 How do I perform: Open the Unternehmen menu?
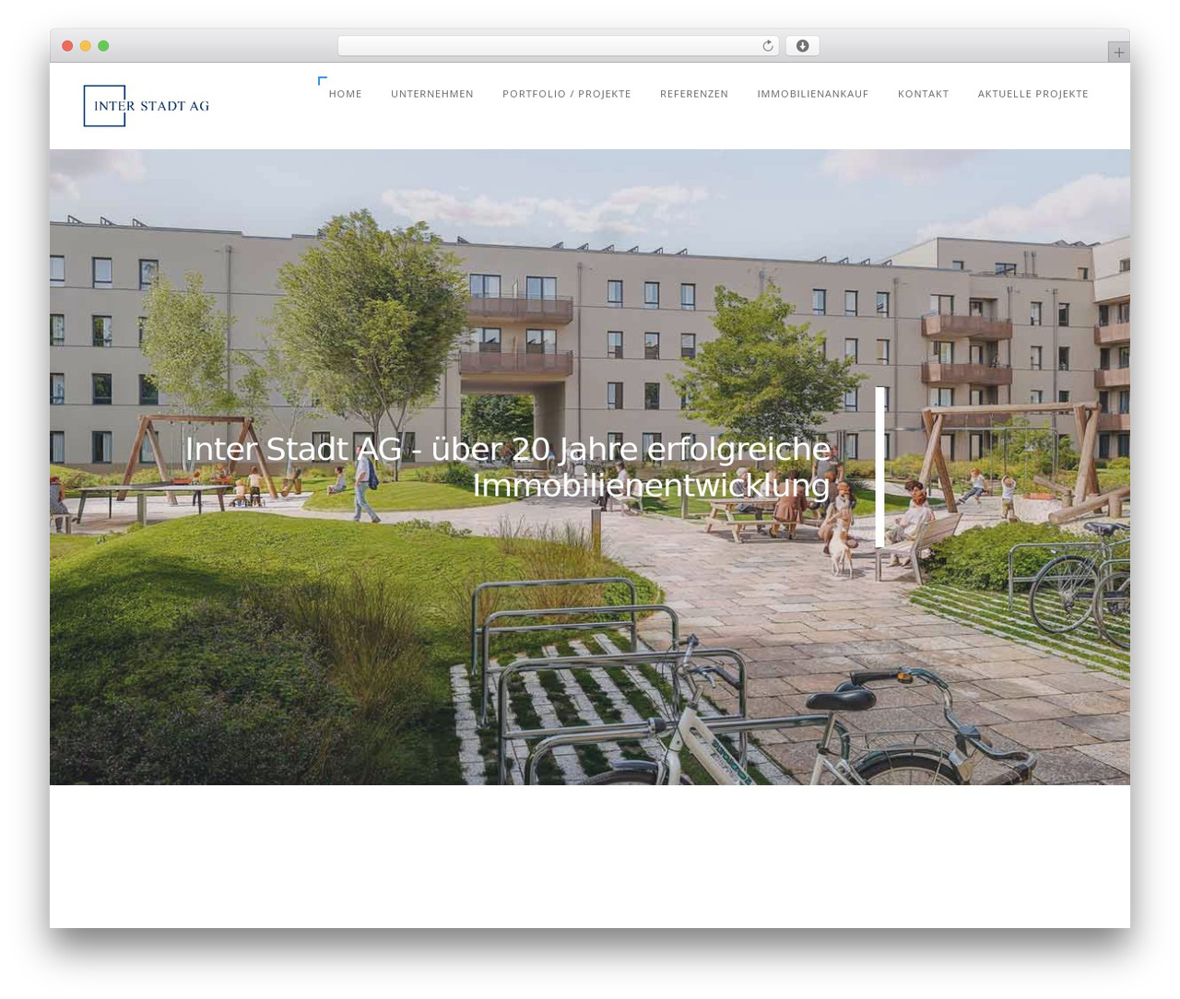432,94
